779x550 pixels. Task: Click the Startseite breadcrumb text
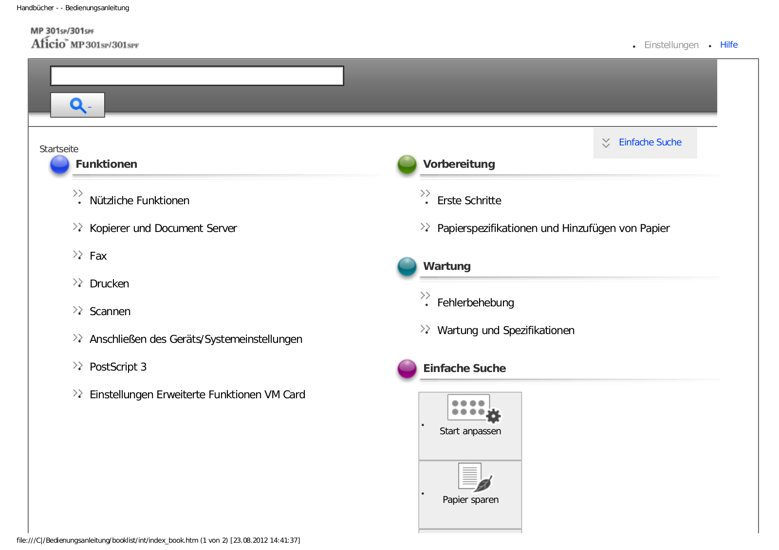tap(59, 149)
